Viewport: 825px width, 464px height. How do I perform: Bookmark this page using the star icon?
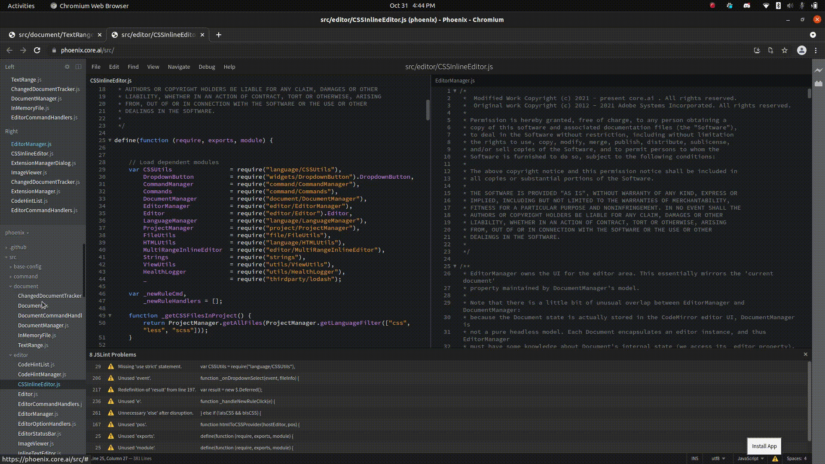click(x=785, y=50)
